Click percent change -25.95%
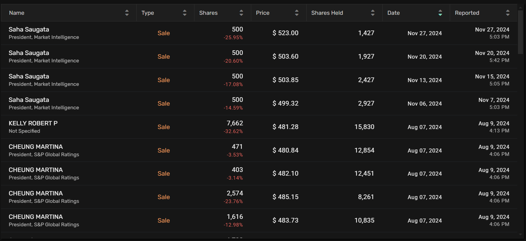The width and height of the screenshot is (526, 241). [233, 38]
